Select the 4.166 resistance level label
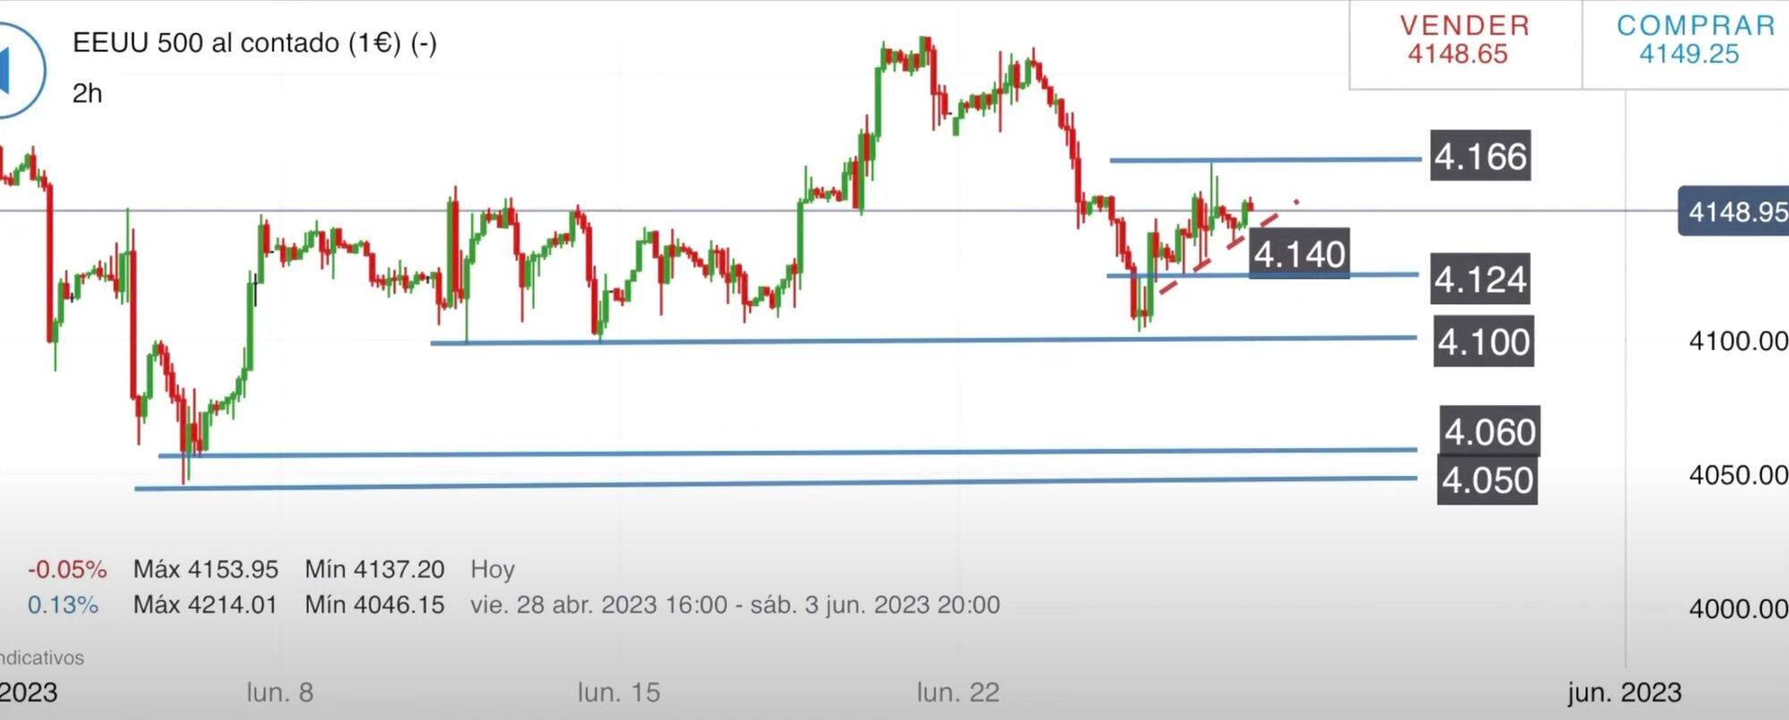This screenshot has height=720, width=1789. pos(1480,157)
